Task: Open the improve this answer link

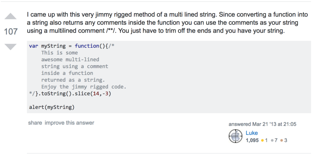Action: pos(69,123)
